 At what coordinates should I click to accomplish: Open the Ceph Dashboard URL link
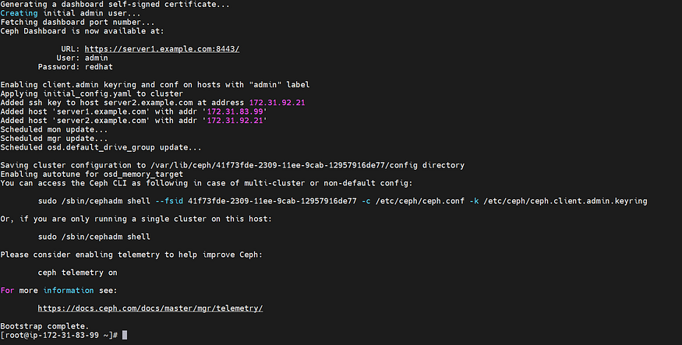pos(162,49)
